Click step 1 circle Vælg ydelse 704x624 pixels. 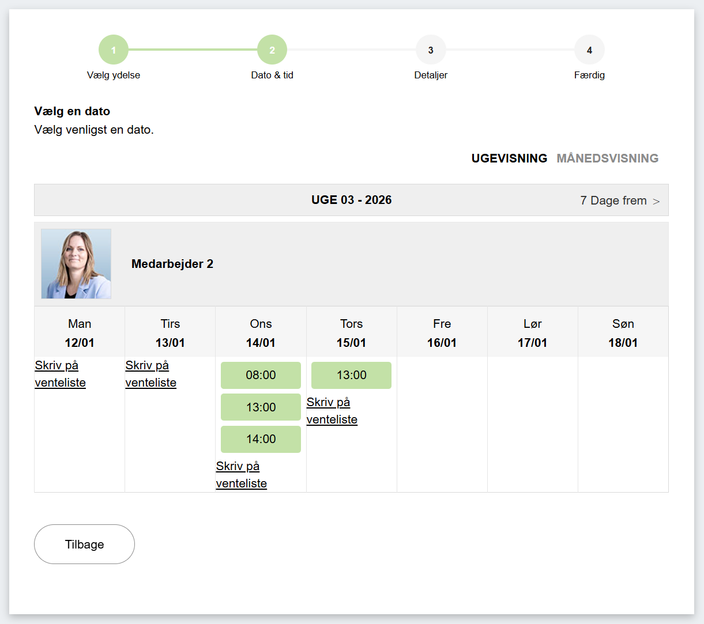pyautogui.click(x=114, y=50)
